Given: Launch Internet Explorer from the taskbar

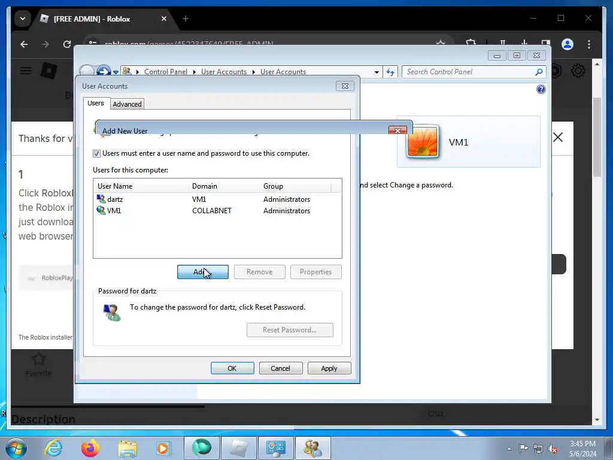Looking at the screenshot, I should pyautogui.click(x=53, y=448).
